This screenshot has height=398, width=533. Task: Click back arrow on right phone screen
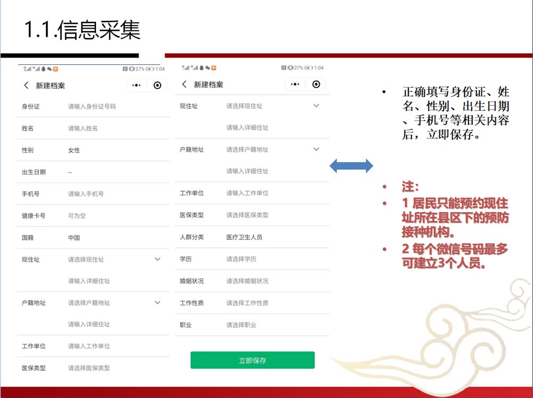184,85
